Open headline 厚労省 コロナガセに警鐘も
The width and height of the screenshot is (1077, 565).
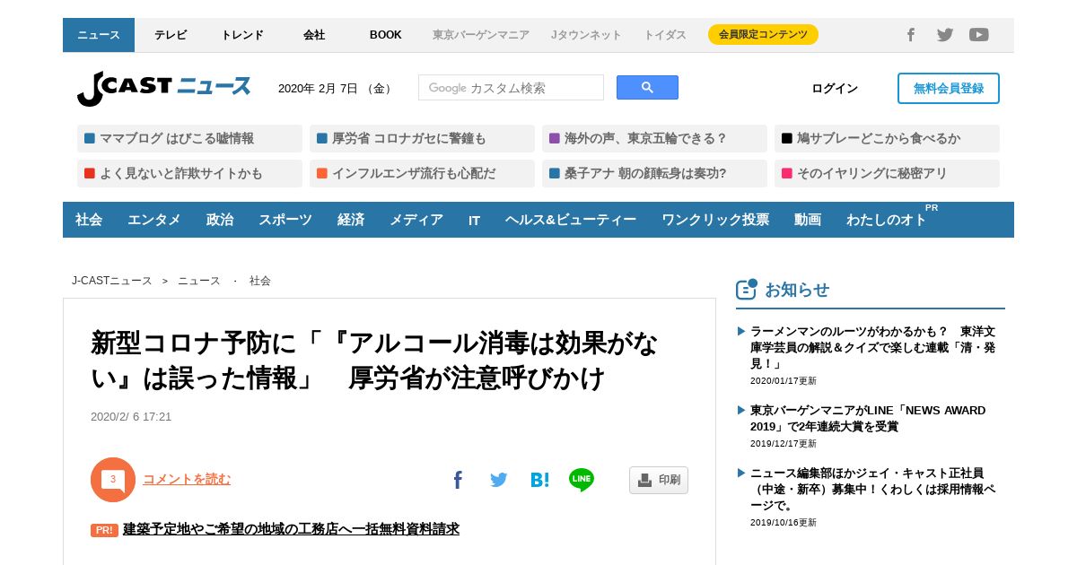coord(422,138)
